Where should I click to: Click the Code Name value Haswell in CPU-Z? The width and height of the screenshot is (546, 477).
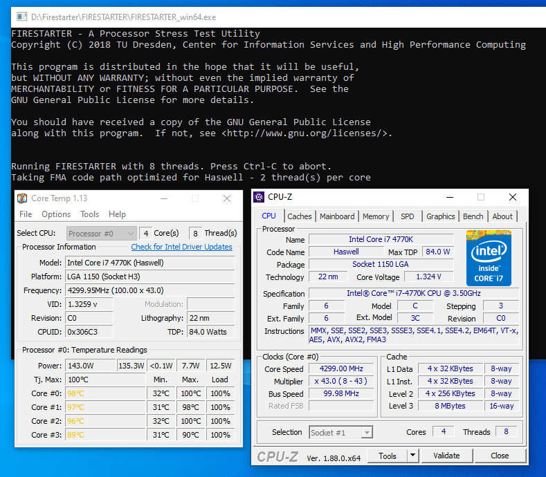346,252
